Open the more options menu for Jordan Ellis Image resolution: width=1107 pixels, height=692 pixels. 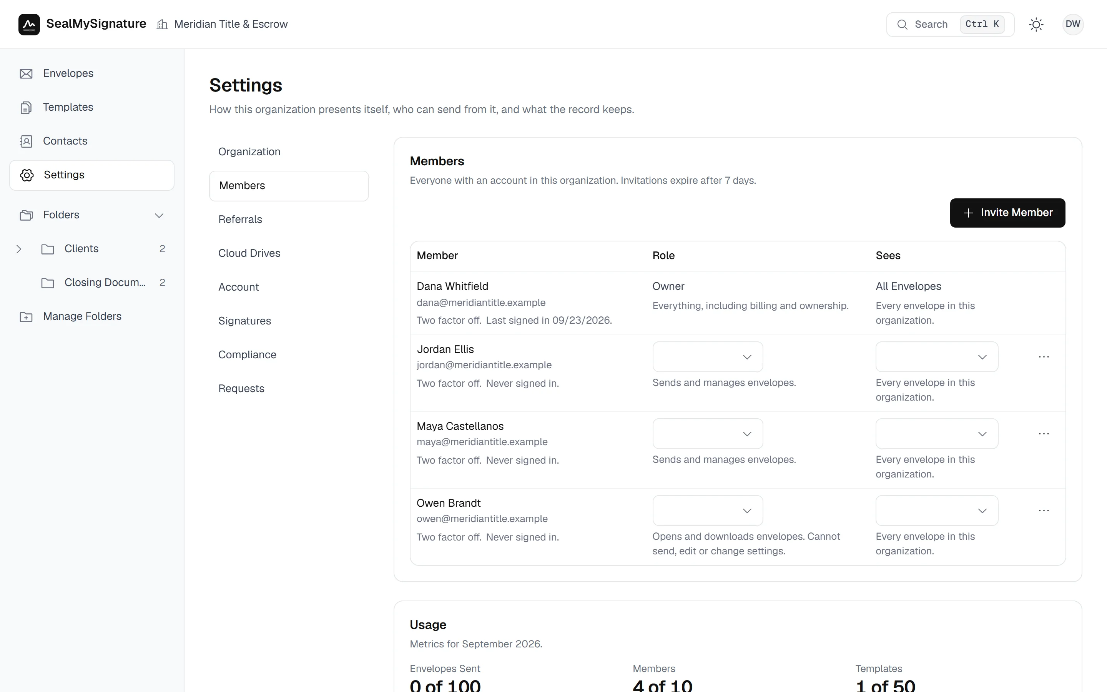pos(1044,356)
